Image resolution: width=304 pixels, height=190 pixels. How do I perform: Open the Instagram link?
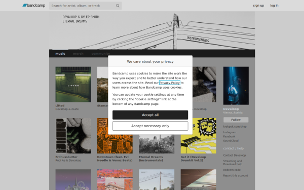(230, 132)
